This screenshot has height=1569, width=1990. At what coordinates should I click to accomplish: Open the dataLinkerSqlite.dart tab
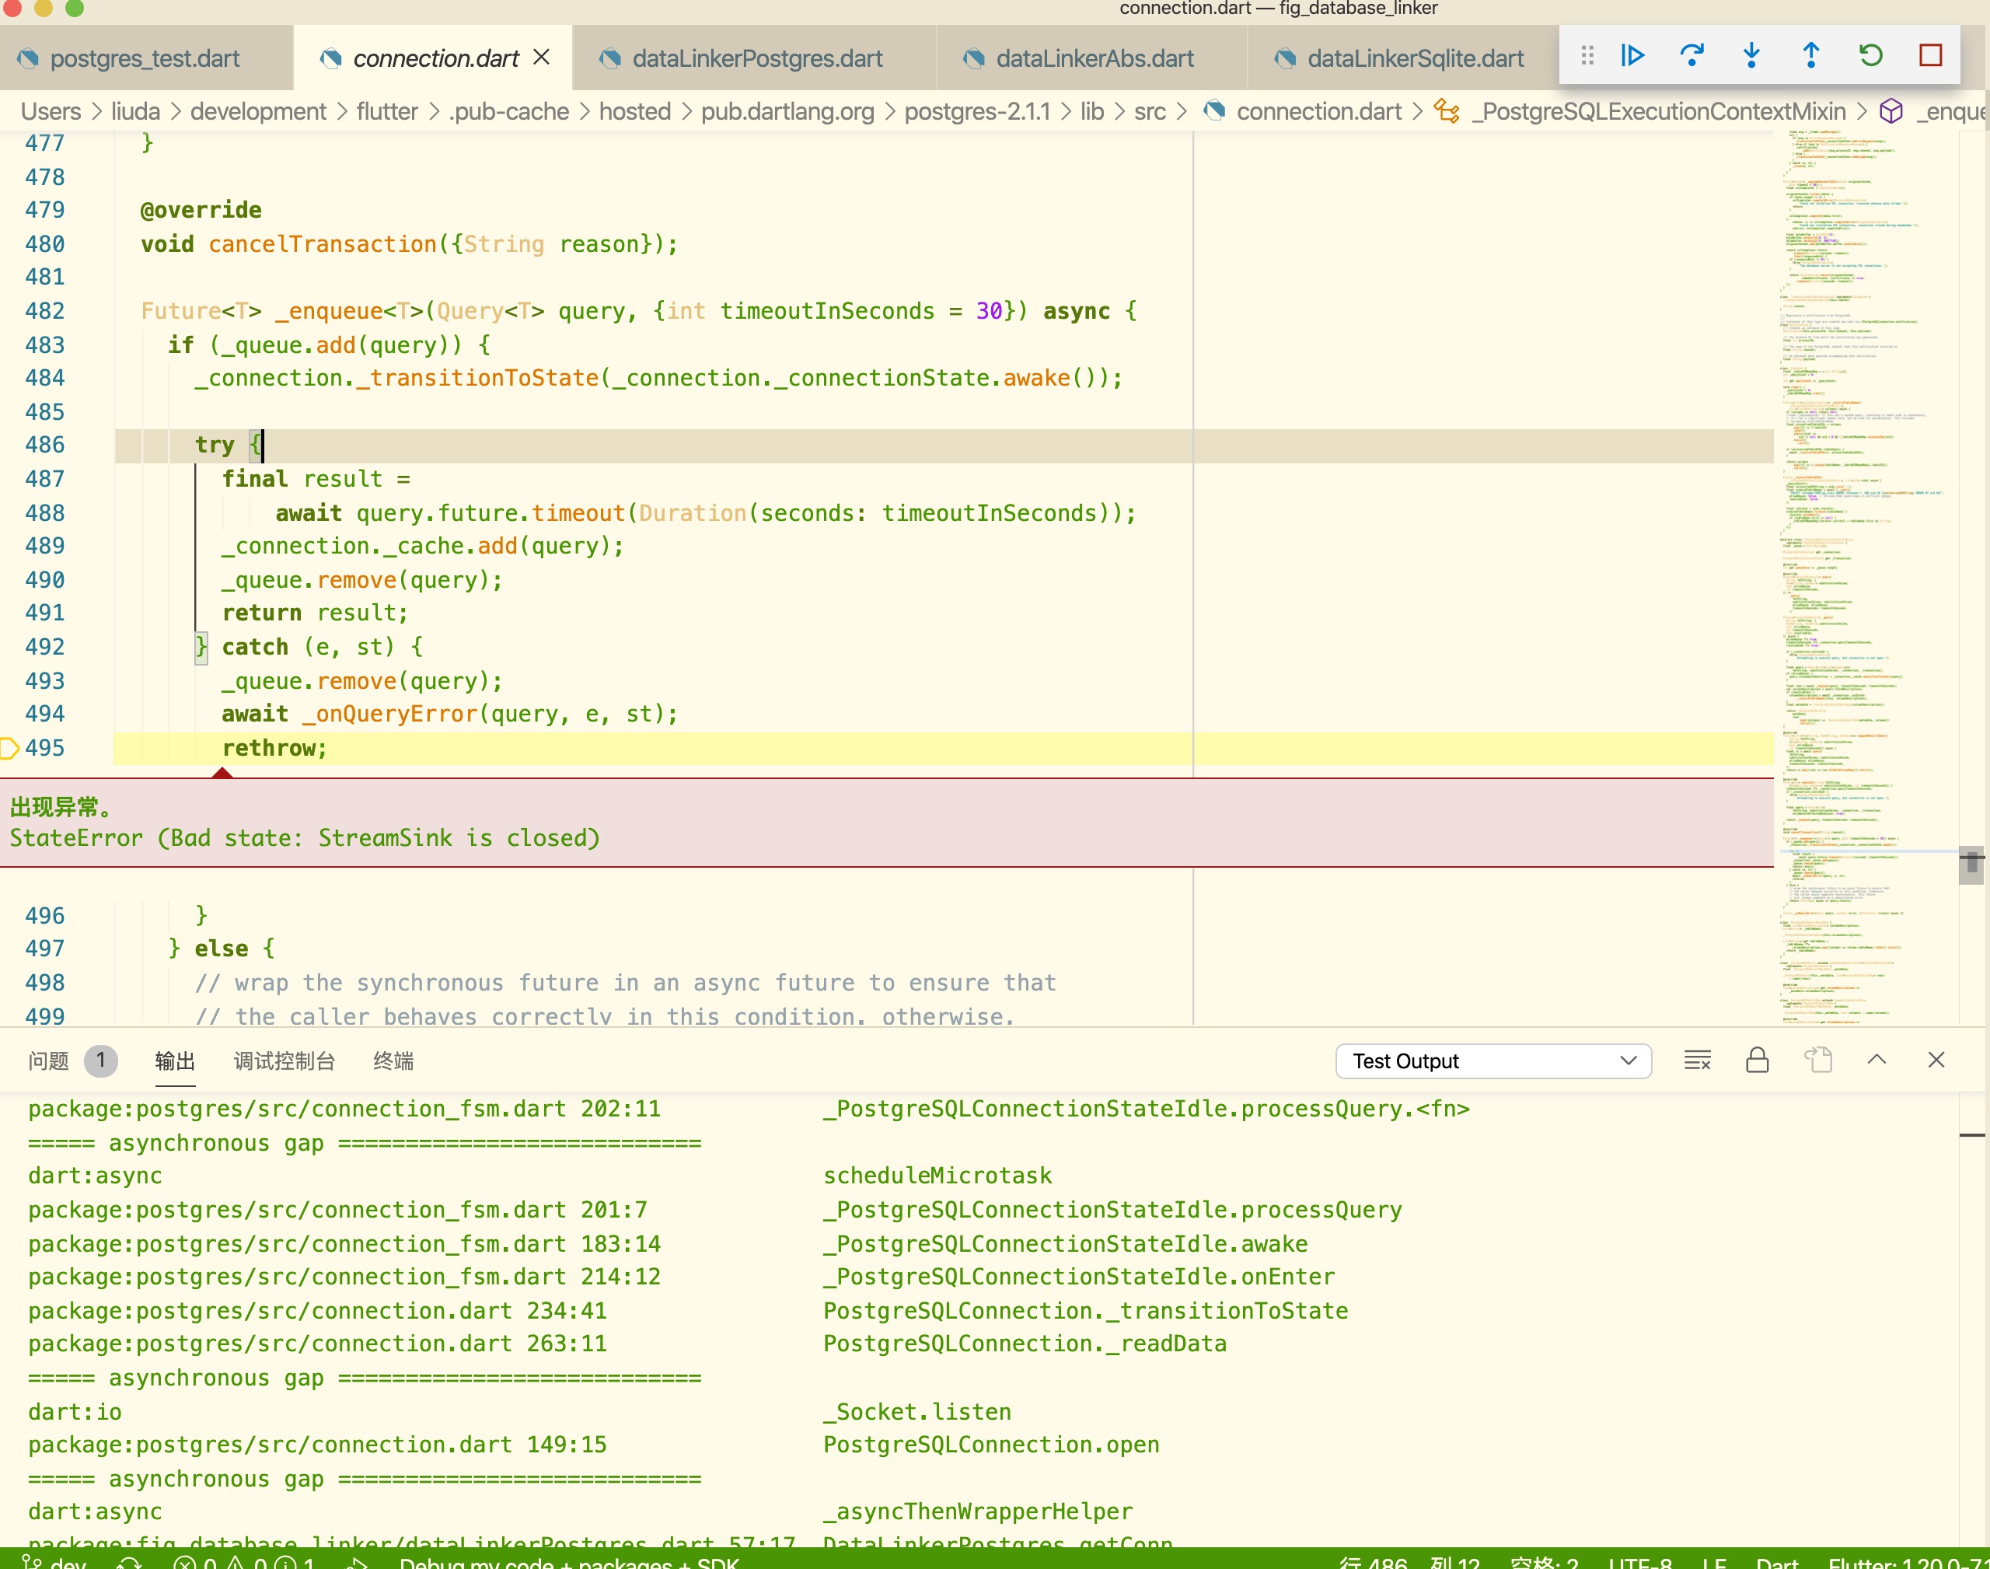click(1414, 59)
